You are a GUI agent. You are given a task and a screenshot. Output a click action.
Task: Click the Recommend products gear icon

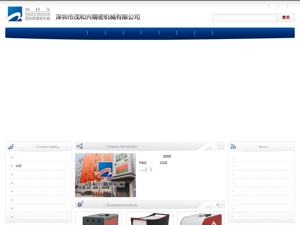pyautogui.click(x=80, y=204)
